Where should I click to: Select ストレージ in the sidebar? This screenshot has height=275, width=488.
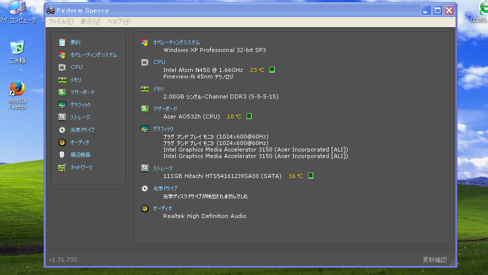80,117
